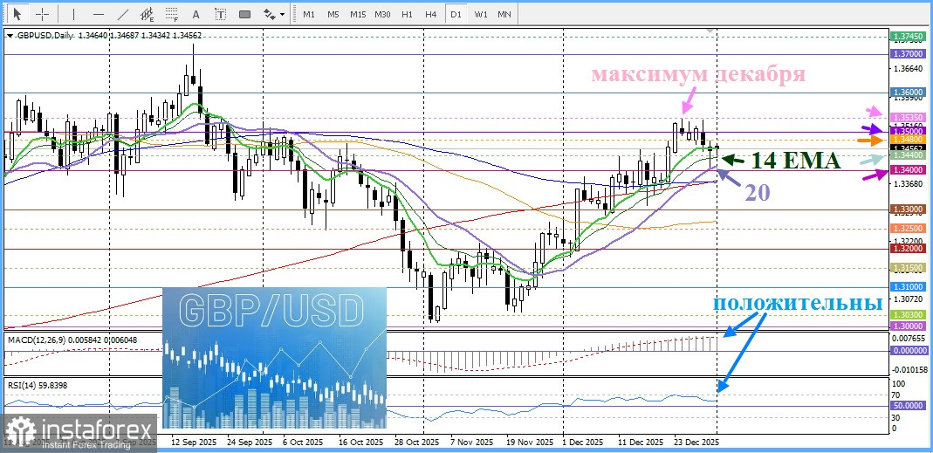Select the Fibonacci retracement tool
The width and height of the screenshot is (933, 453).
pyautogui.click(x=172, y=14)
